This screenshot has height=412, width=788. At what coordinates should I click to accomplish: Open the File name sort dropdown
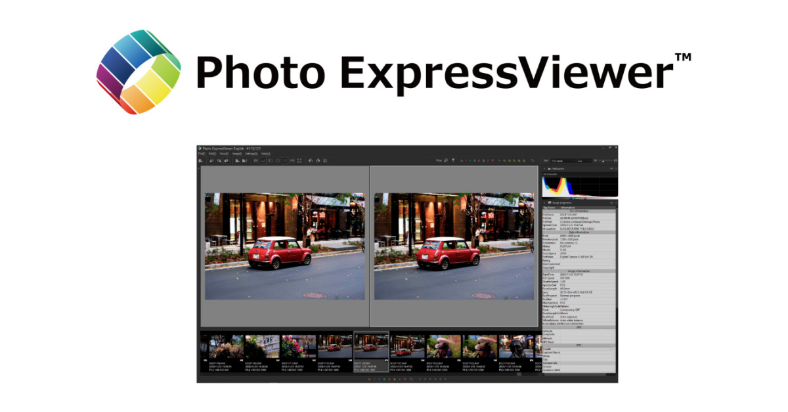[x=565, y=160]
